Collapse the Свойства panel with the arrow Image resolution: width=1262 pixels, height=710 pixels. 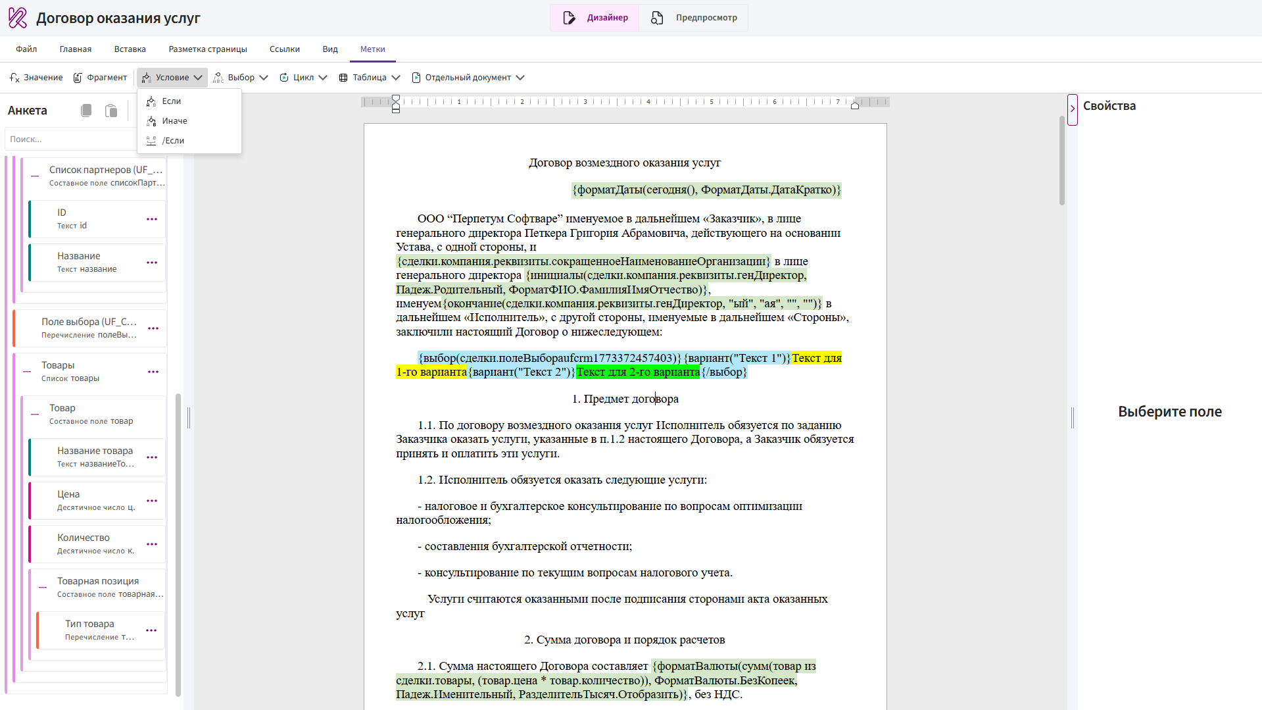pyautogui.click(x=1073, y=109)
